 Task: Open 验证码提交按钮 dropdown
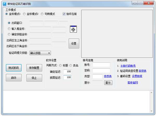pyautogui.click(x=40, y=53)
